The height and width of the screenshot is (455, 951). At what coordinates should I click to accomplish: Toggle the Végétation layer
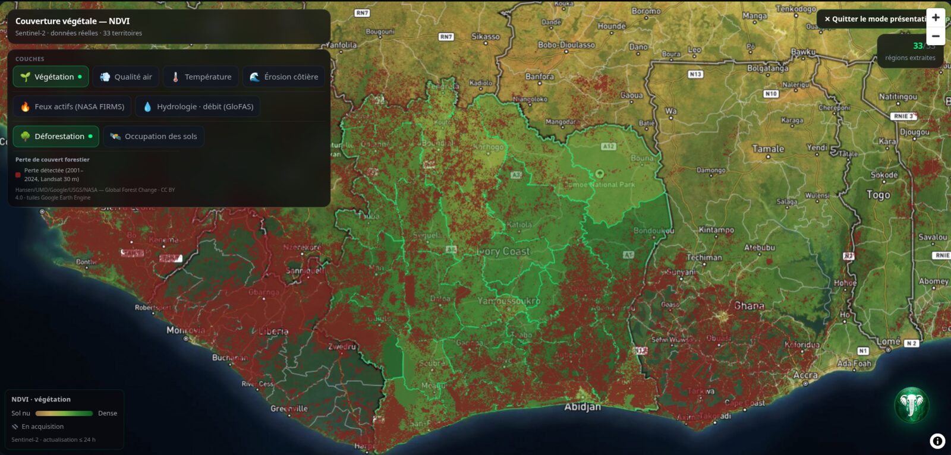(x=51, y=77)
